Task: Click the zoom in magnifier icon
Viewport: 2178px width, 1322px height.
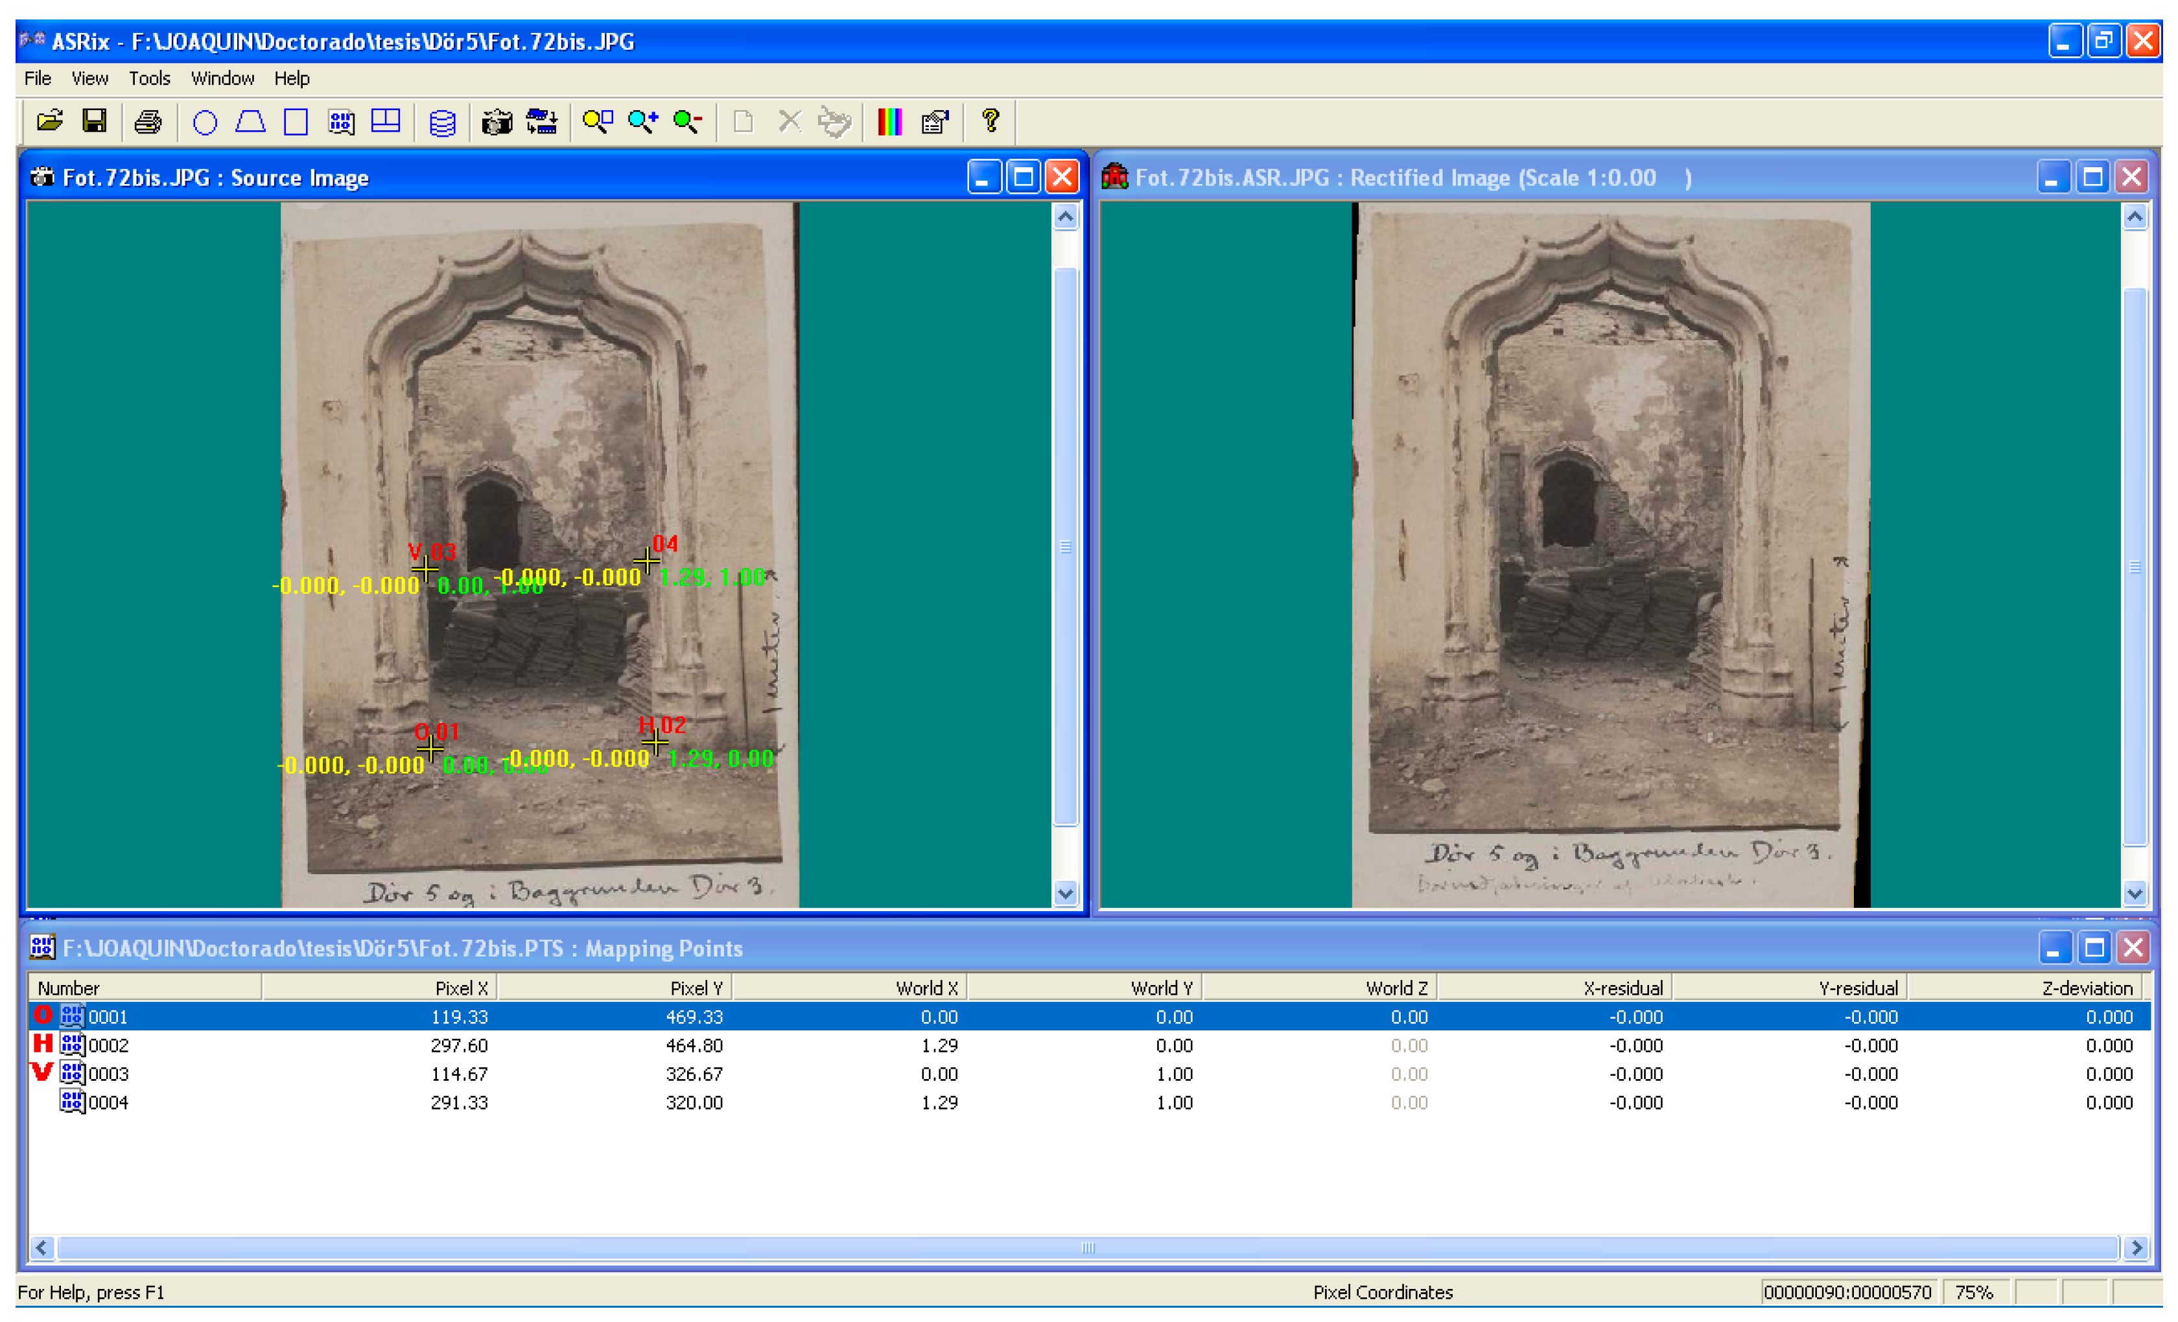Action: click(x=642, y=121)
